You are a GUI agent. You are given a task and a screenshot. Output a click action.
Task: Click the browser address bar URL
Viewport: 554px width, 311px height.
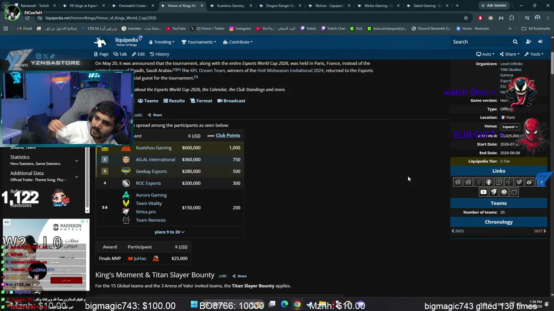(x=101, y=18)
